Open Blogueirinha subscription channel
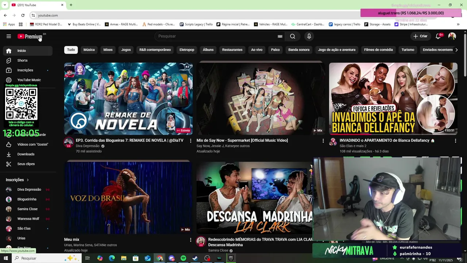Viewport: 467px width, 263px height. pos(28,199)
